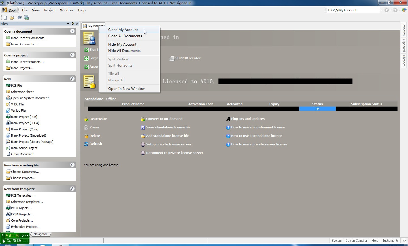
Task: Click the open document folder toolbar icon
Action: [x=12, y=18]
